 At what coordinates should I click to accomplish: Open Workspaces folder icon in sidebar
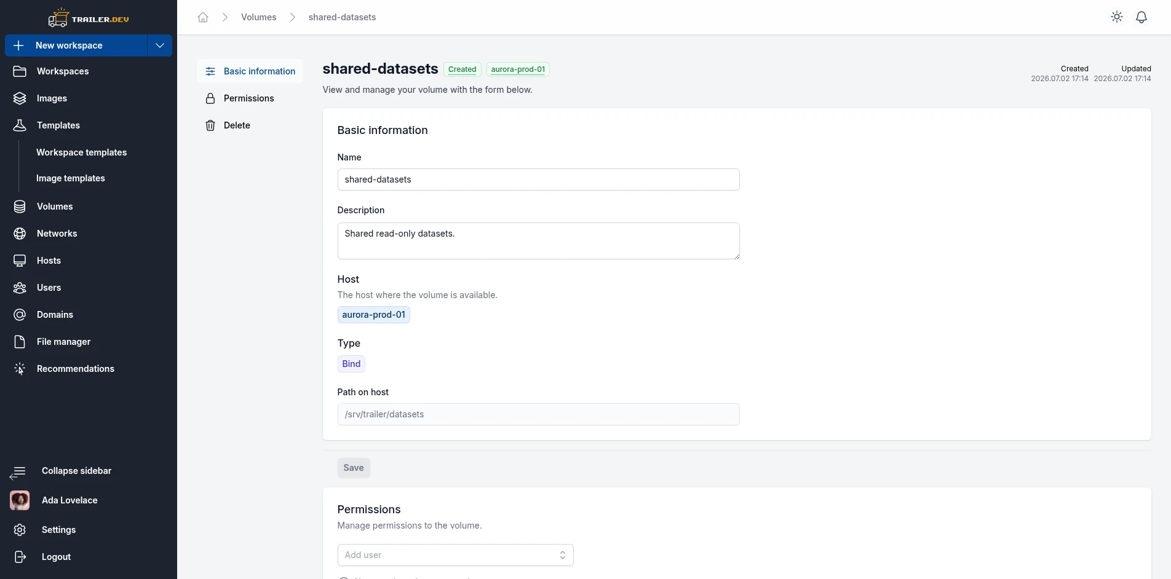tap(20, 71)
